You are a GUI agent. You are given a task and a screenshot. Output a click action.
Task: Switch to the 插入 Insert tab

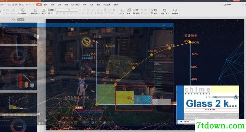click(x=46, y=5)
